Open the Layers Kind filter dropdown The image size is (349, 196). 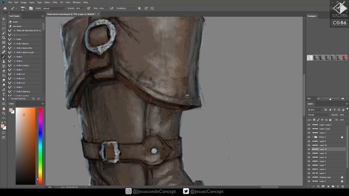(x=315, y=110)
